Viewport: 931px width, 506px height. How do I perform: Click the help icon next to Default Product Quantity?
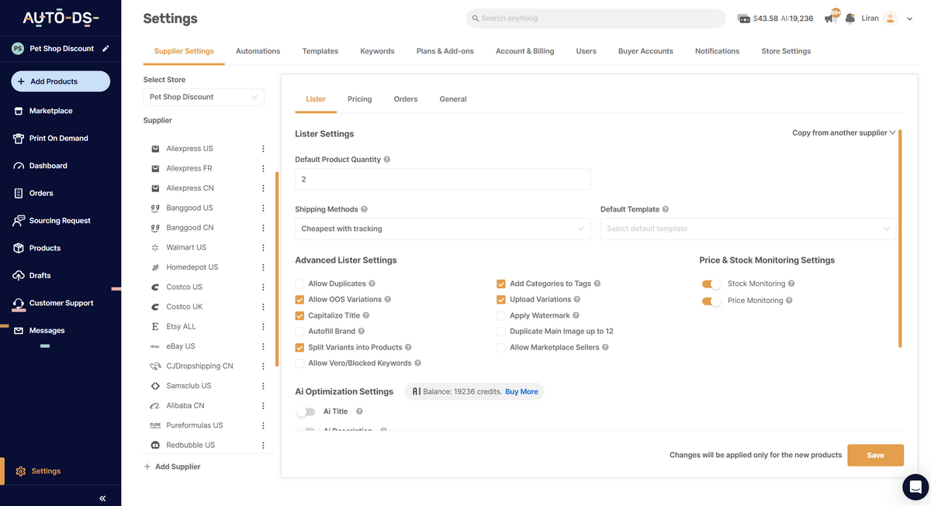(387, 160)
